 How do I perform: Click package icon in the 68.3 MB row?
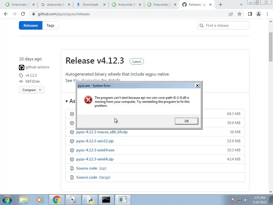click(x=72, y=114)
